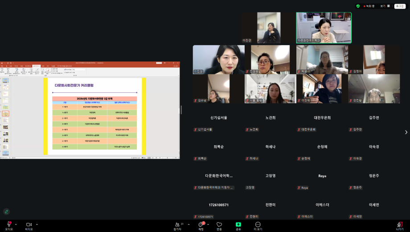Viewport: 410px width, 232px height.
Task: Click divider handle between shared screen and gallery
Action: point(181,110)
